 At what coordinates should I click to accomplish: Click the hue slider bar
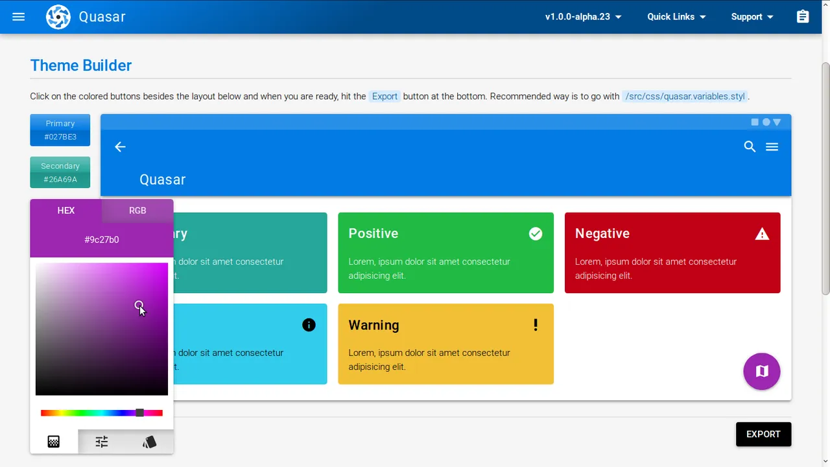pos(102,413)
